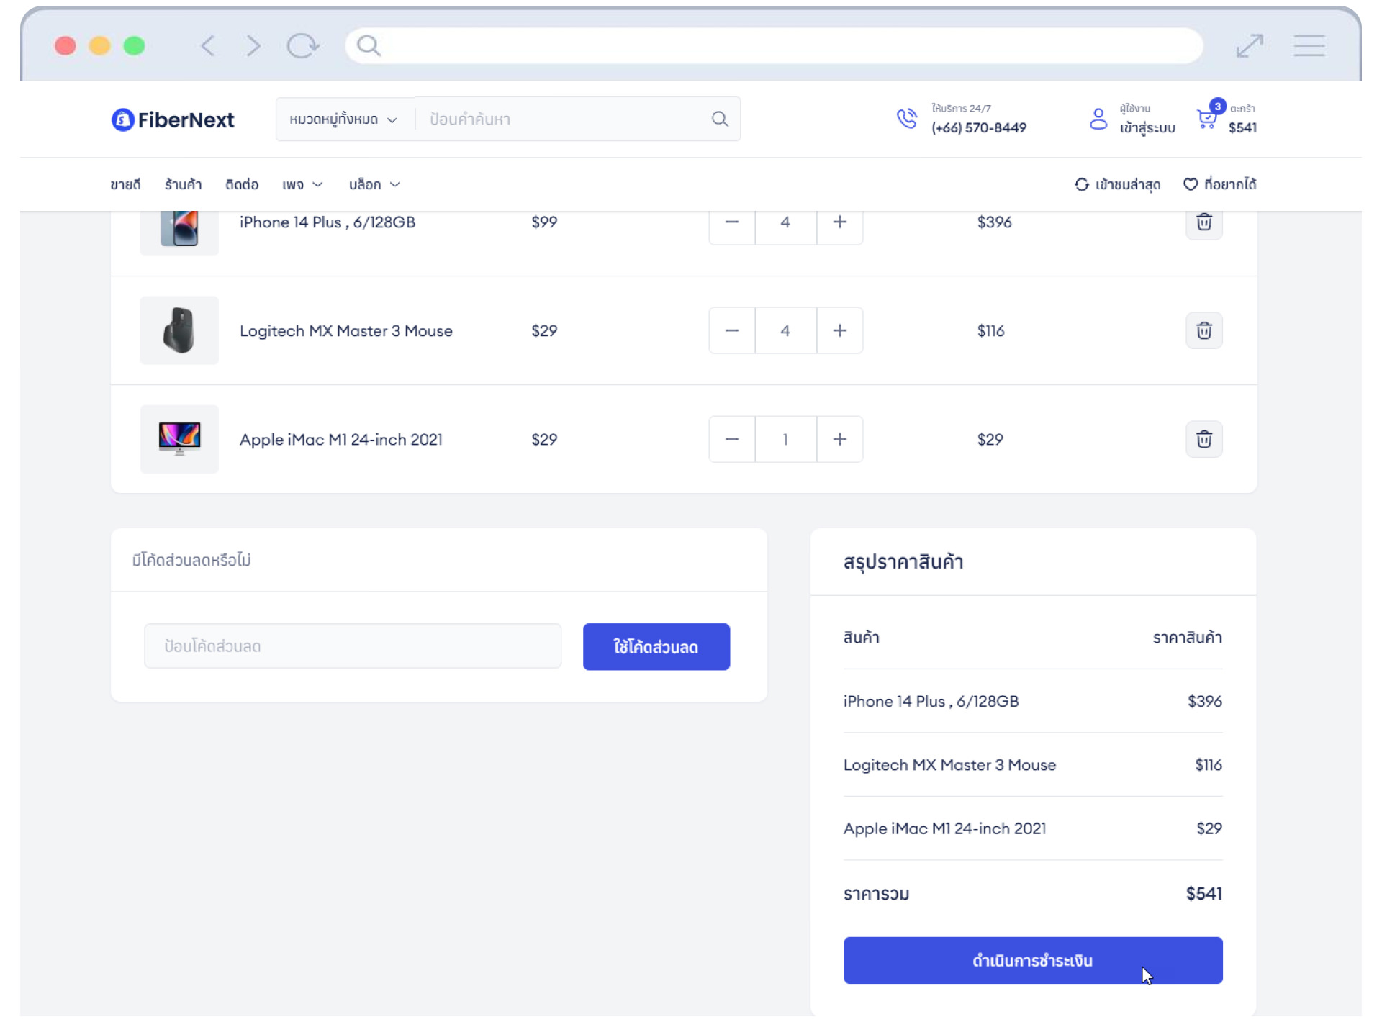Click the ป้อนโค้ดส่วนลด coupon input

pyautogui.click(x=353, y=646)
